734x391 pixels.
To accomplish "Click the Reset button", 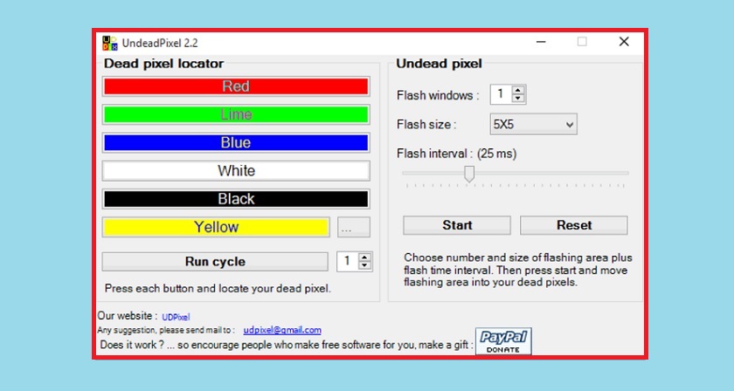I will (574, 225).
